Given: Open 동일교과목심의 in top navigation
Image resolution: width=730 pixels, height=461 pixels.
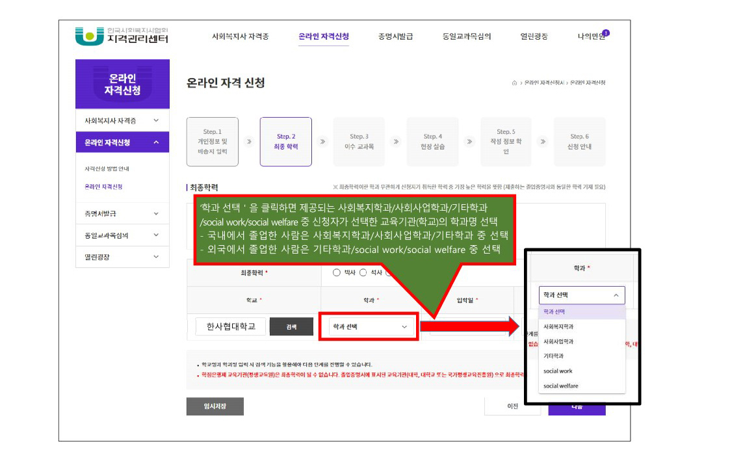Looking at the screenshot, I should point(467,36).
